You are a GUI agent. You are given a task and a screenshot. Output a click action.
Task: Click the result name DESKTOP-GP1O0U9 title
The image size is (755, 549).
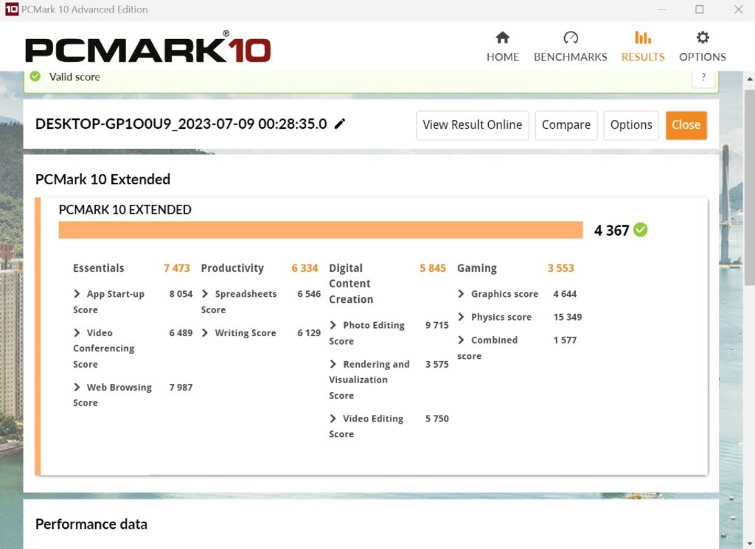[181, 124]
